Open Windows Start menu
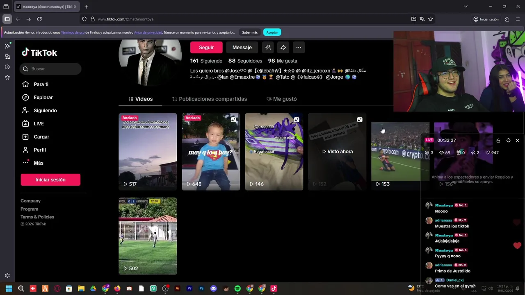The width and height of the screenshot is (525, 295). (9, 288)
